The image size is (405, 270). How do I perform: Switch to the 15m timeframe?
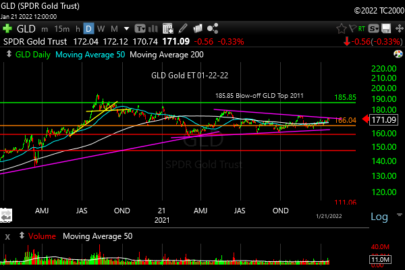tap(61, 29)
